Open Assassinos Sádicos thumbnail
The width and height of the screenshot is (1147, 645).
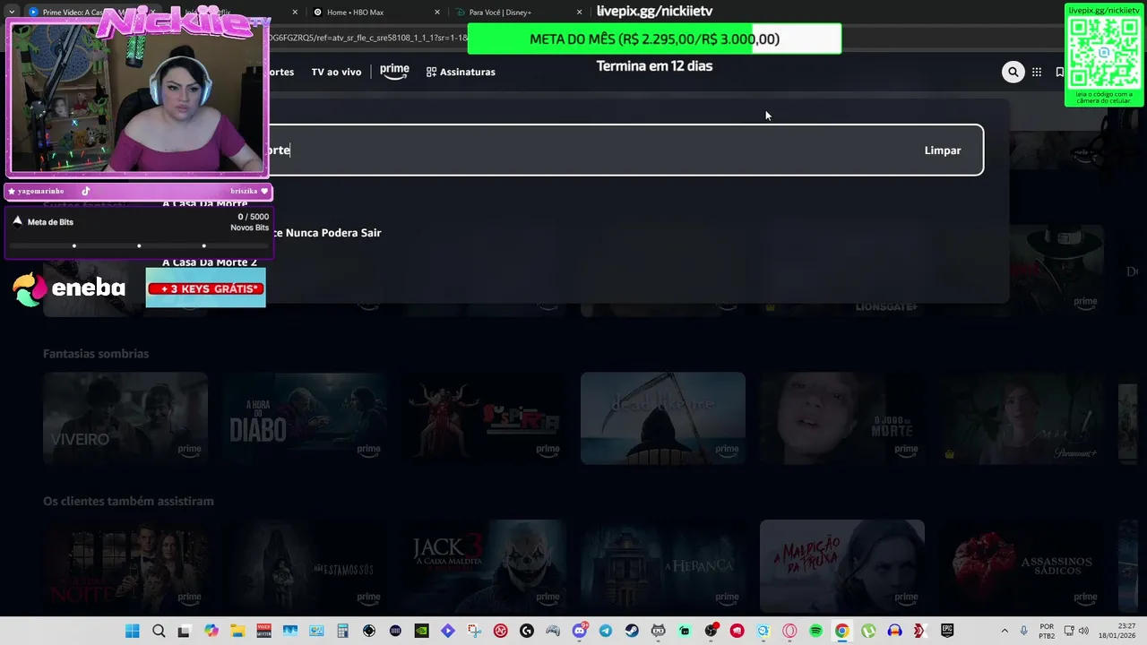point(1022,566)
